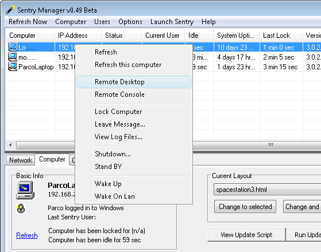Sort by the Status column header
321x252 pixels.
[122, 36]
